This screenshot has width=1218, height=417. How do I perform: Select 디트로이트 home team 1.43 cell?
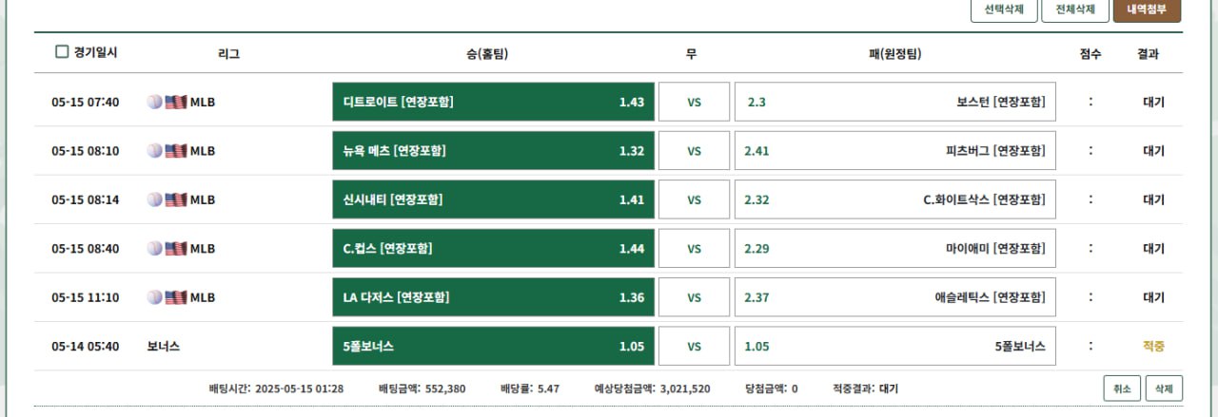click(x=494, y=102)
